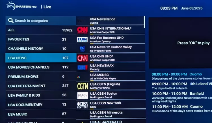Select USA CBSN New York channel
Image resolution: width=212 pixels, height=123 pixels.
111,105
